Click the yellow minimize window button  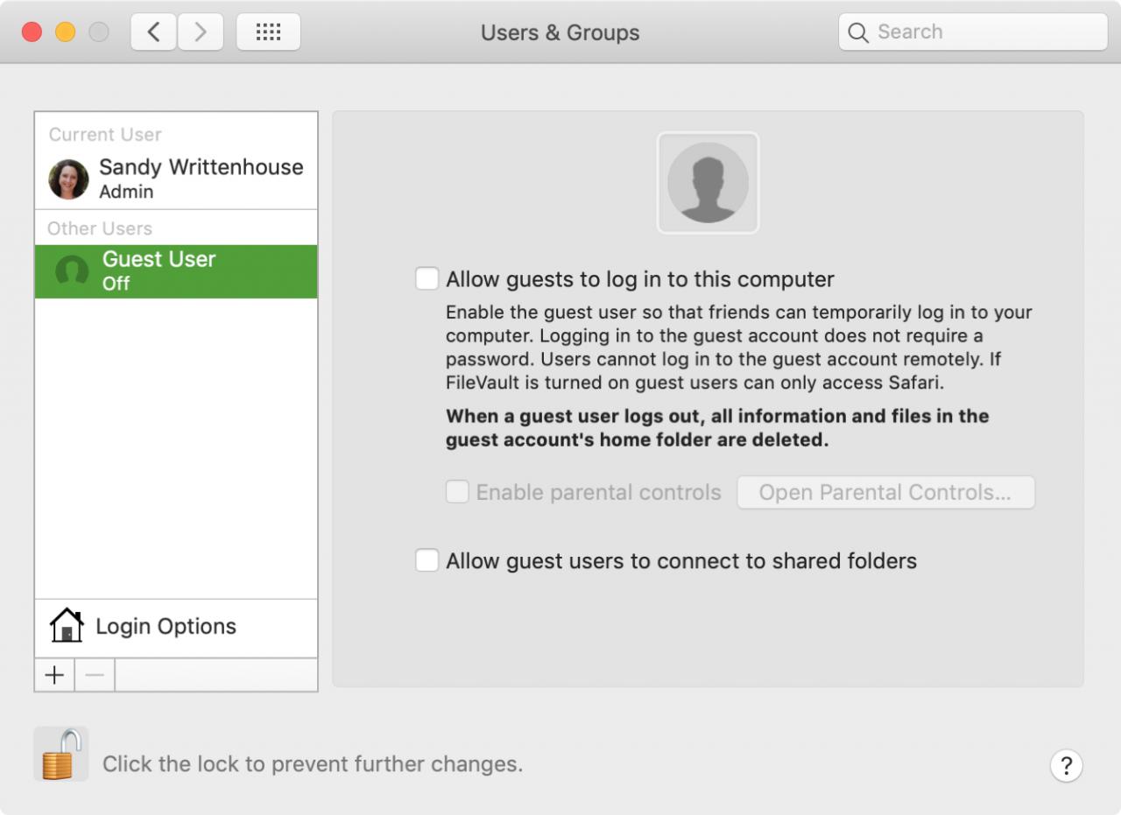click(65, 32)
